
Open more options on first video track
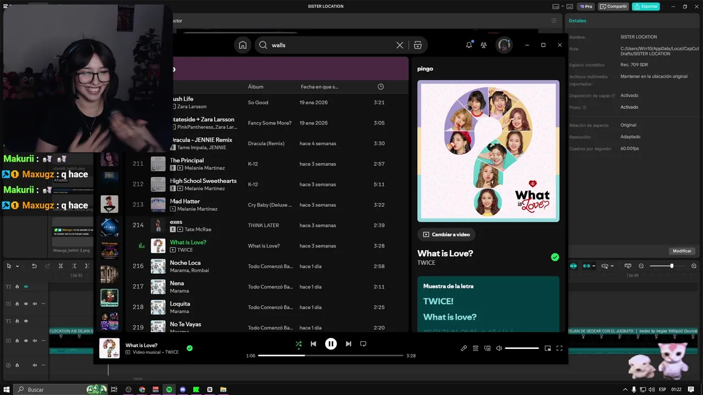pos(43,303)
